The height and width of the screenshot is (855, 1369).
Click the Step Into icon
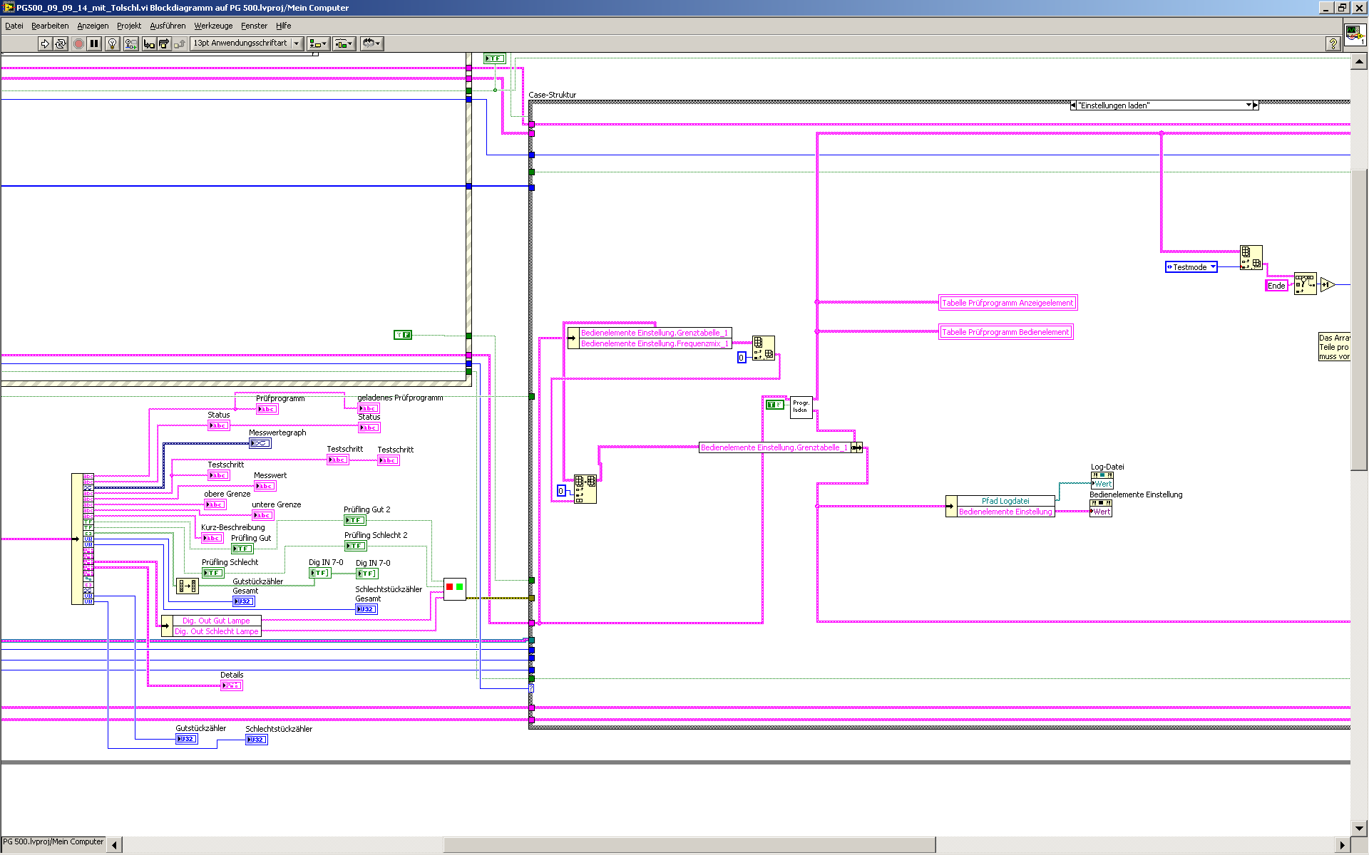148,43
